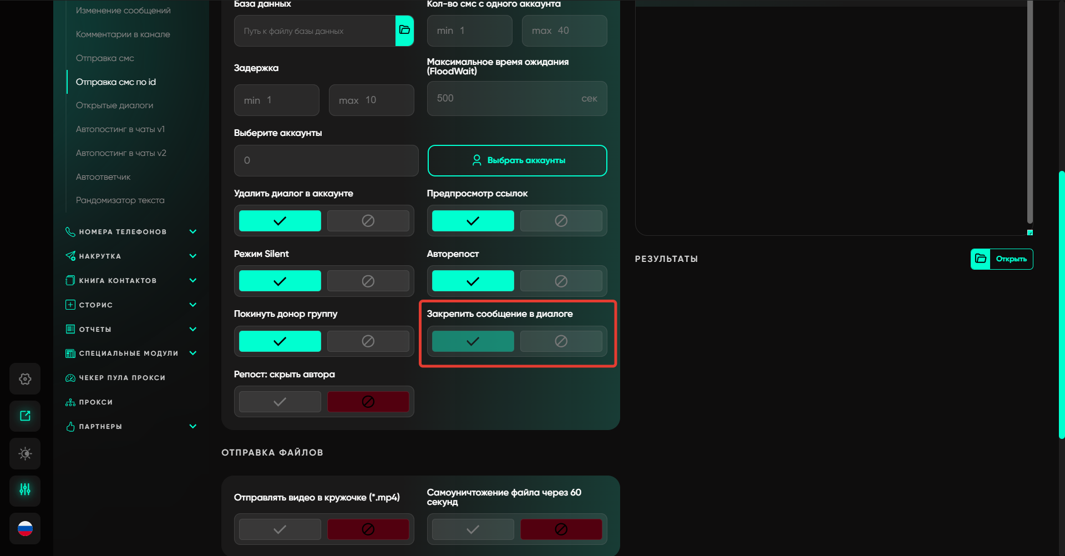Screen dimensions: 1065x556
Task: Disable Режим Silent option
Action: click(x=368, y=281)
